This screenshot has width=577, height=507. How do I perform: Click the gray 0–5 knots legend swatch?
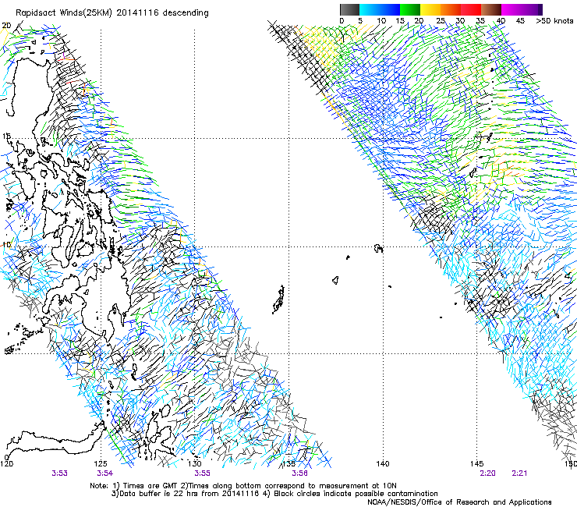click(349, 9)
